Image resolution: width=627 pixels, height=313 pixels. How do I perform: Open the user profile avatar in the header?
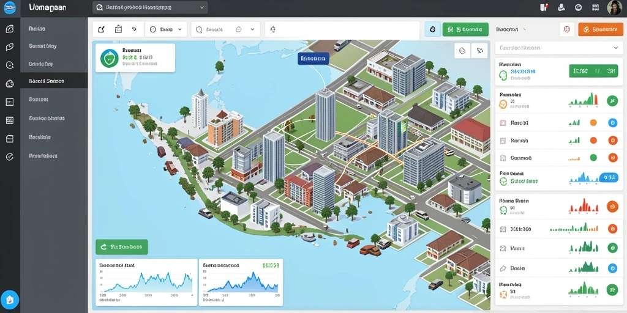click(614, 7)
